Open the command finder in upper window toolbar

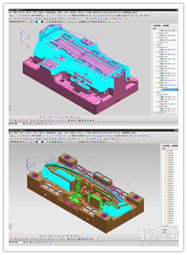tap(37, 15)
